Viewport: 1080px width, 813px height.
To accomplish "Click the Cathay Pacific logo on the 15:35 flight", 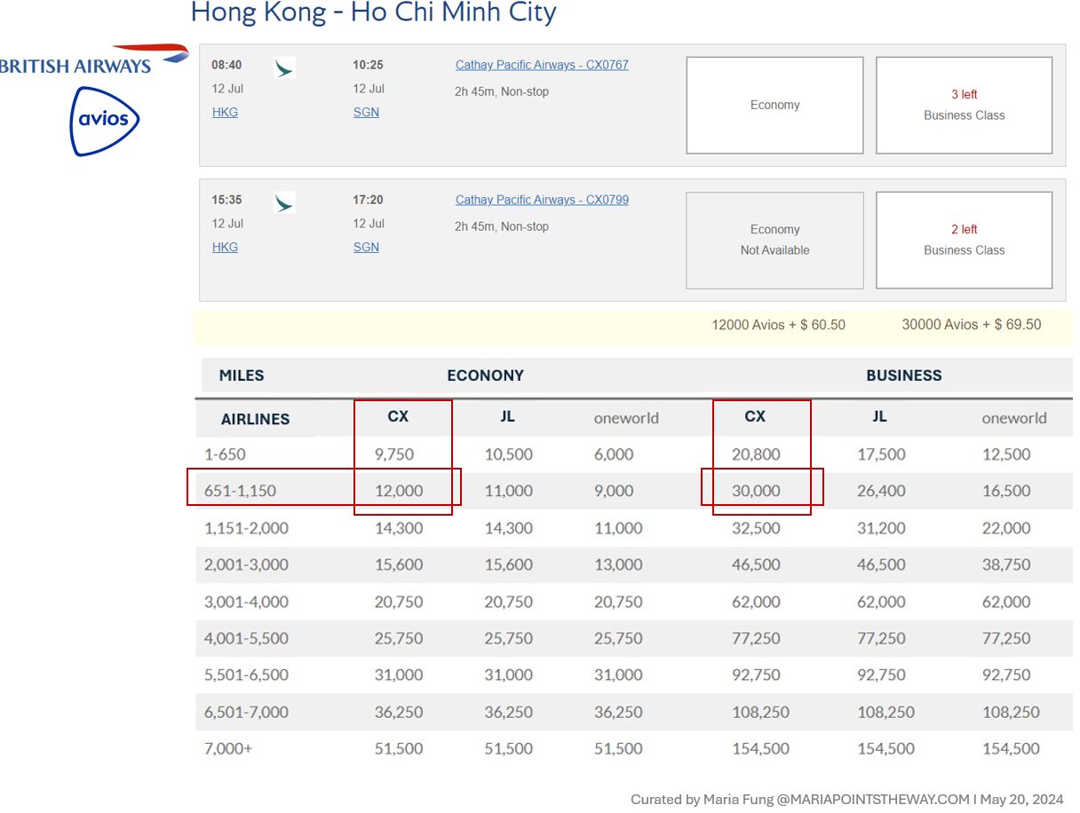I will point(284,202).
